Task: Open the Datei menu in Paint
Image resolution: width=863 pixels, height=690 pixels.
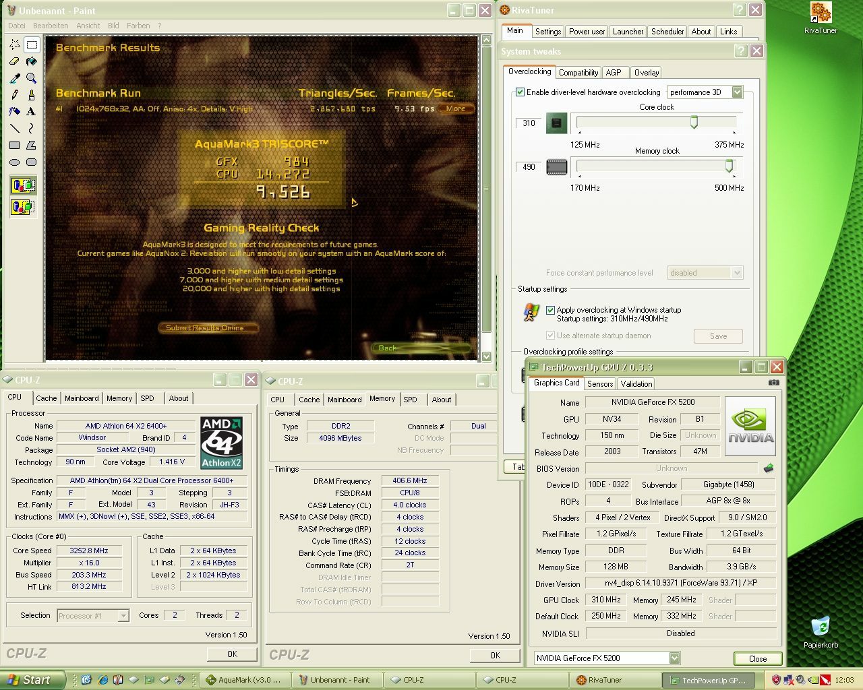Action: pos(16,26)
